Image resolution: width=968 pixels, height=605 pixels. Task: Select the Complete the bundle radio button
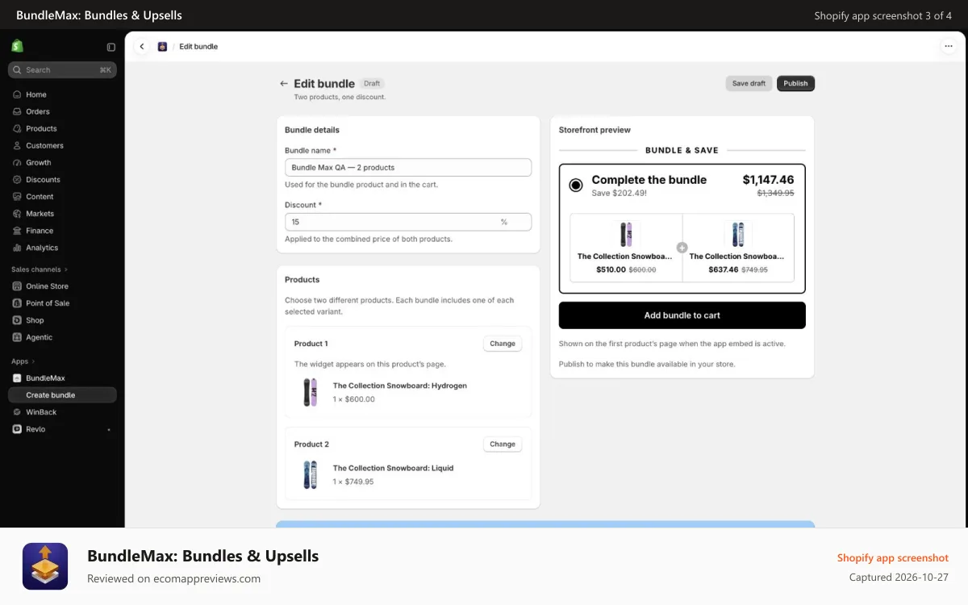tap(576, 185)
